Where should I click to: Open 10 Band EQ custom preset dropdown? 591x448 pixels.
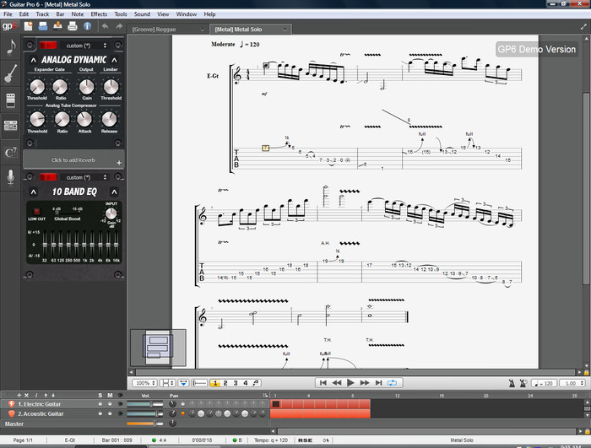[84, 177]
